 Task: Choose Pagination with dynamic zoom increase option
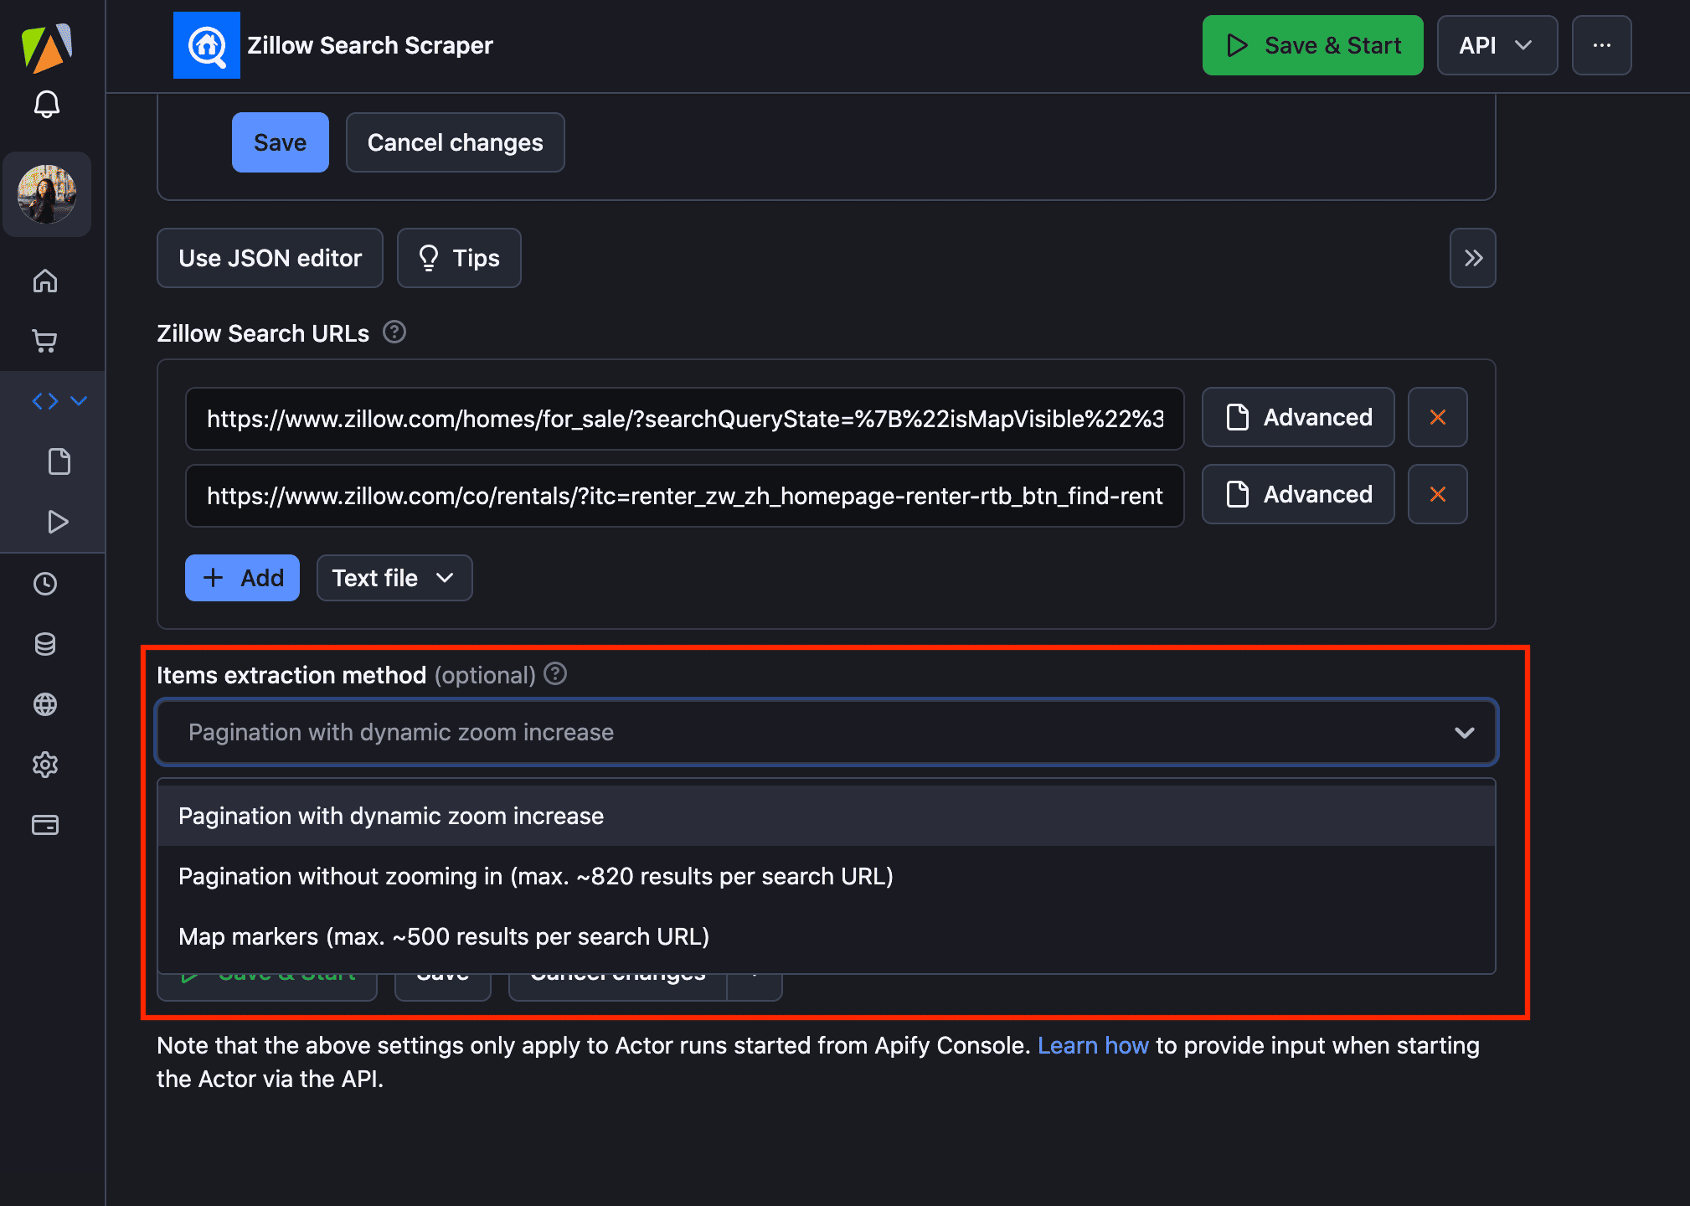point(390,815)
